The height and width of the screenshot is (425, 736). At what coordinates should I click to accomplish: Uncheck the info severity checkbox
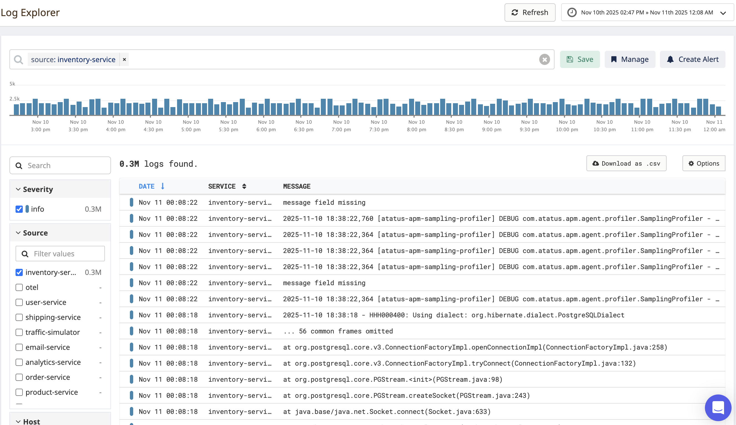click(19, 209)
